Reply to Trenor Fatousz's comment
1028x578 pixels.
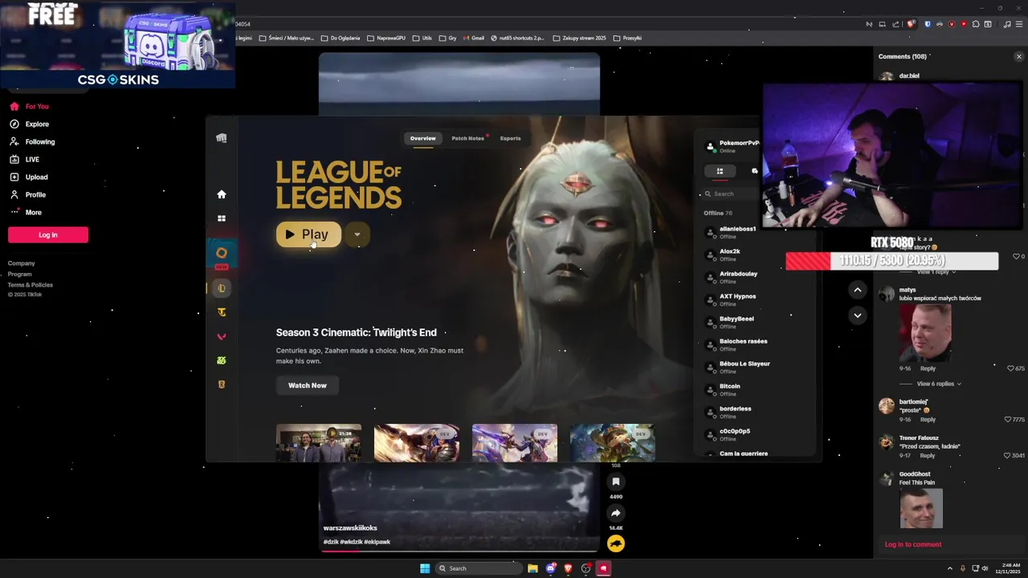coord(928,455)
